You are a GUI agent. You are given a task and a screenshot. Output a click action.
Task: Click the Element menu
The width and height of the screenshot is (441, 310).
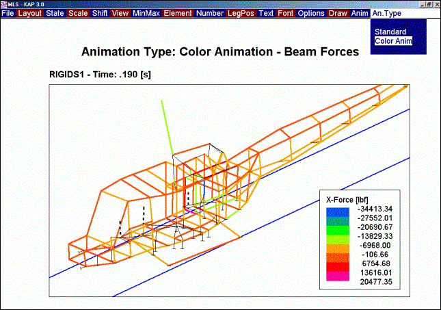178,13
